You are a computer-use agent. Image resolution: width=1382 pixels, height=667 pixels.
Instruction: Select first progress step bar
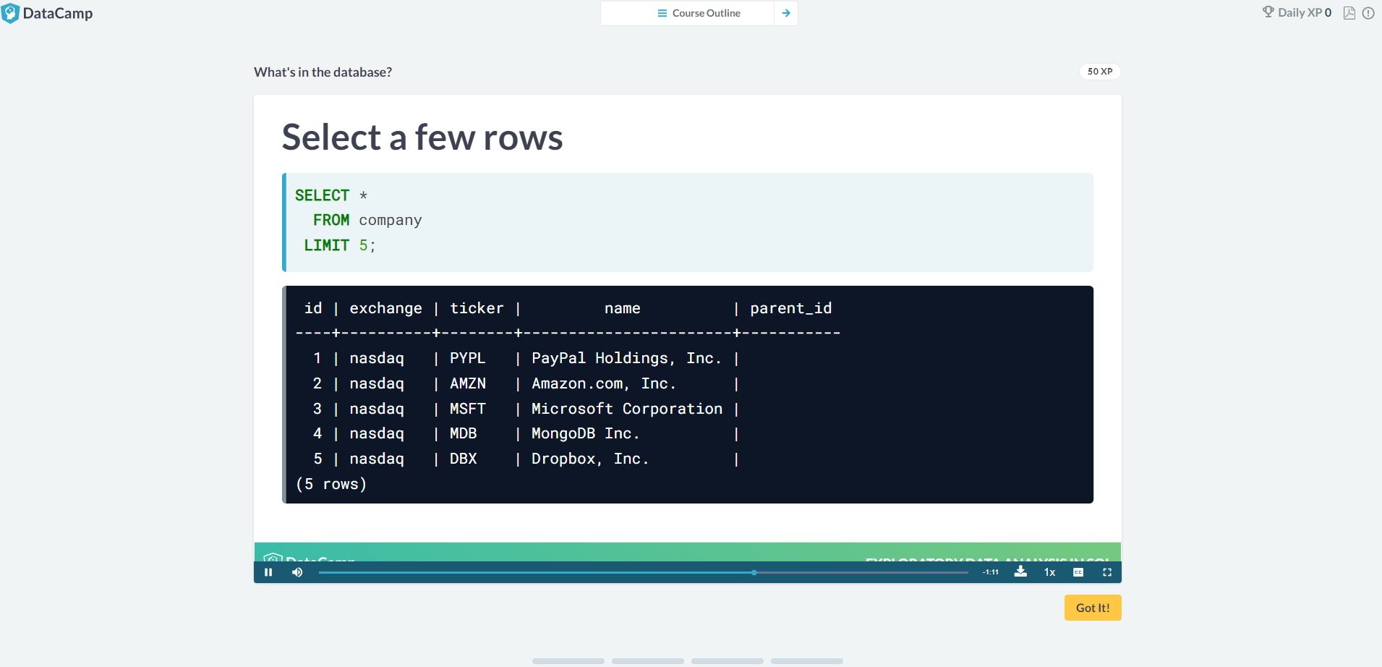coord(568,661)
